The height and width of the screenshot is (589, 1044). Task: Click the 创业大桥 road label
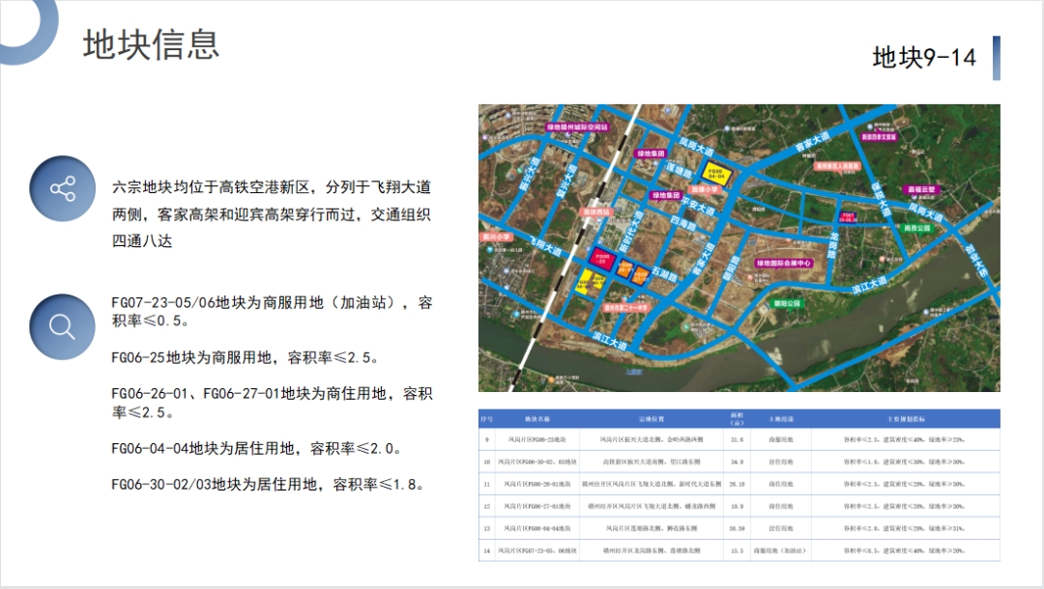click(976, 260)
